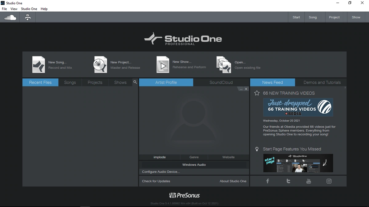Open the Help menu
The width and height of the screenshot is (369, 207).
coord(44,9)
